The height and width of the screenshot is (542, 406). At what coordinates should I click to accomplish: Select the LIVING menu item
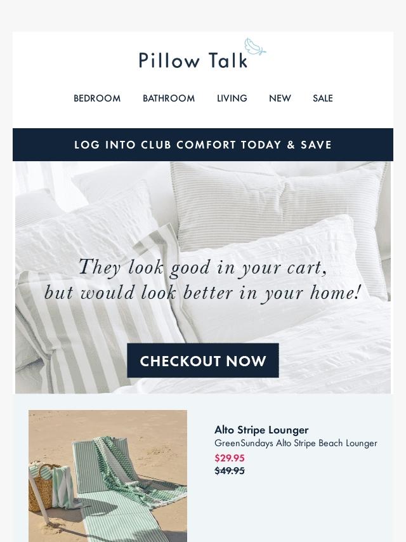pyautogui.click(x=232, y=98)
